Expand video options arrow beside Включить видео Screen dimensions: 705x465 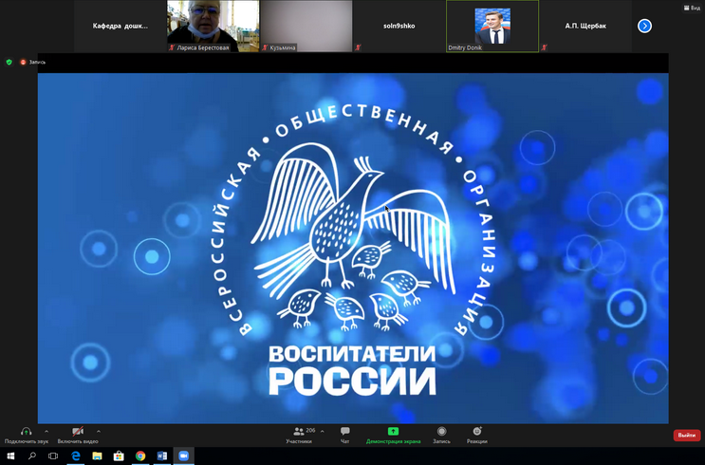coord(99,432)
